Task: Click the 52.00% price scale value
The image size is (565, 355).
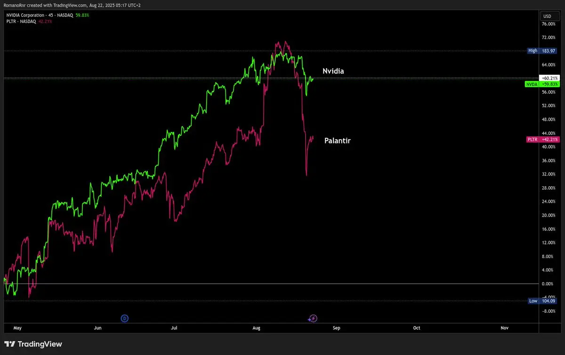Action: coord(549,106)
